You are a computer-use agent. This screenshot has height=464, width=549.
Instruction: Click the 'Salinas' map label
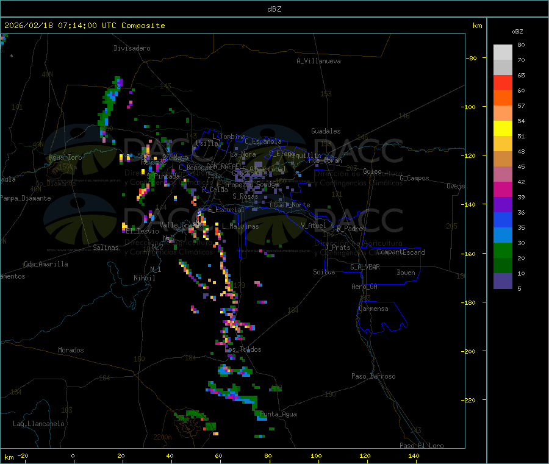pyautogui.click(x=106, y=248)
